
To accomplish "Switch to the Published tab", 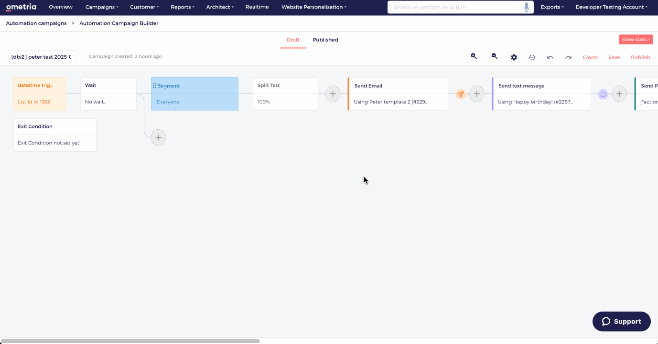I will 325,40.
